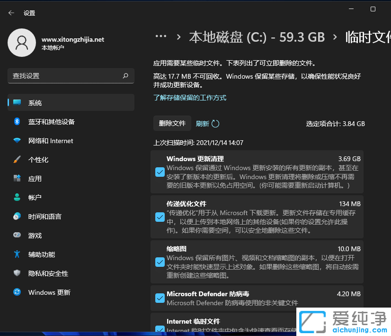391x336 pixels.
Task: Click the 时间和语言 clock icon
Action: tap(17, 217)
